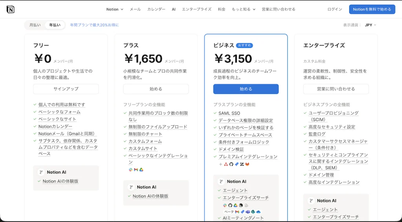Select the 年払い billing option
402x222 pixels.
[55, 25]
